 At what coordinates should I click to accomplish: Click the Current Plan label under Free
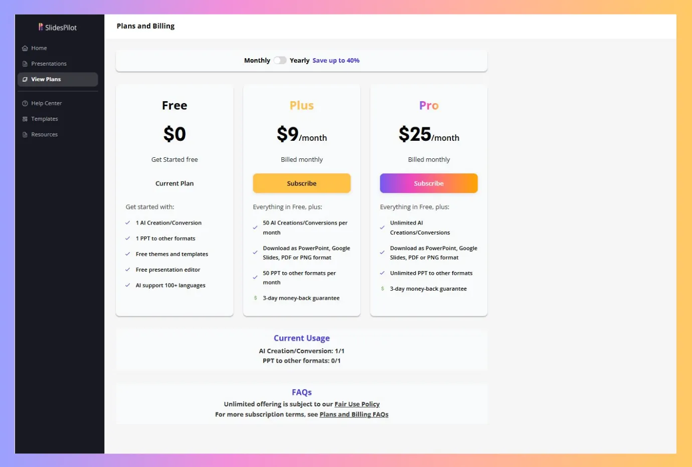tap(175, 183)
